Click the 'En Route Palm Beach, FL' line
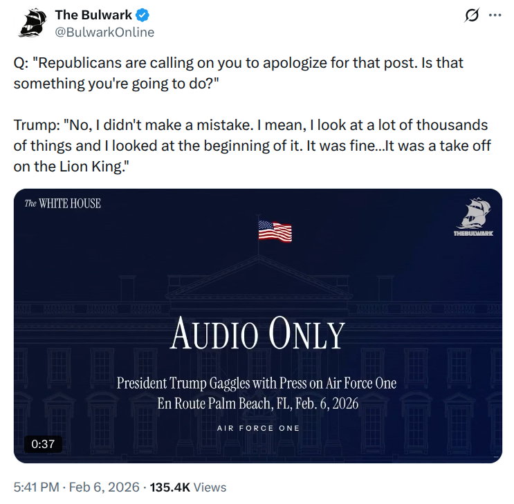 click(257, 403)
